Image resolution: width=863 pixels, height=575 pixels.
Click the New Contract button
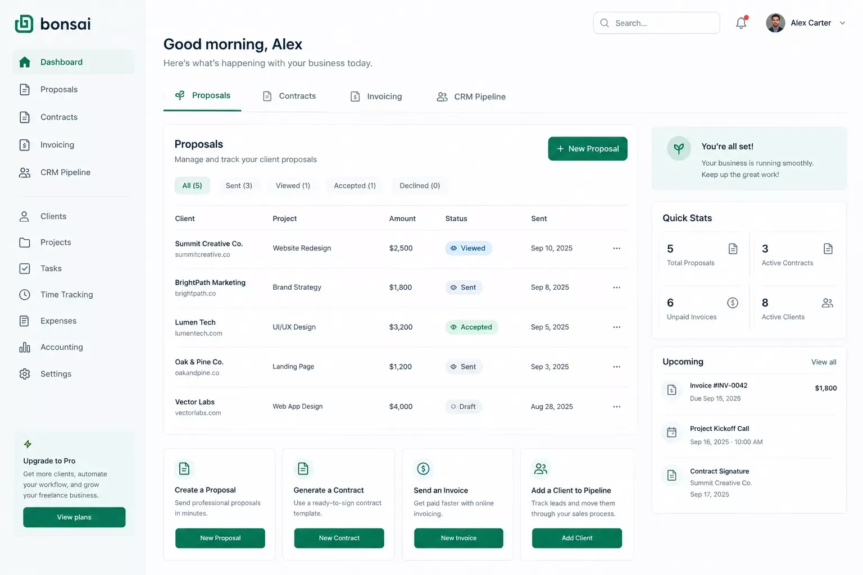tap(339, 538)
